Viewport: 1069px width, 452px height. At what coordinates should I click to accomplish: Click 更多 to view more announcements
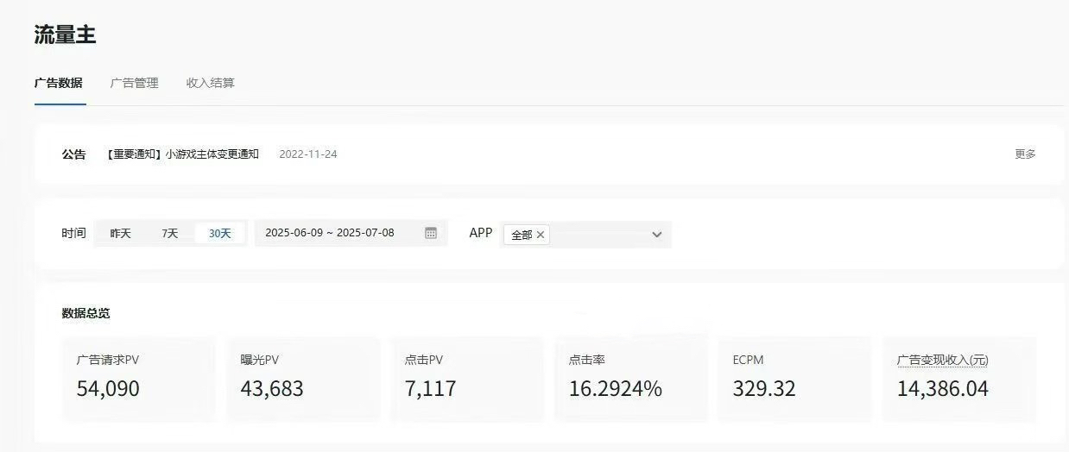[x=1025, y=154]
